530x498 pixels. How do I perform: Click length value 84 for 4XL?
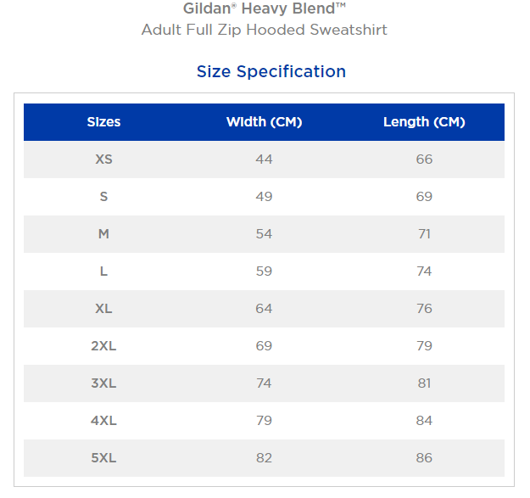click(424, 421)
